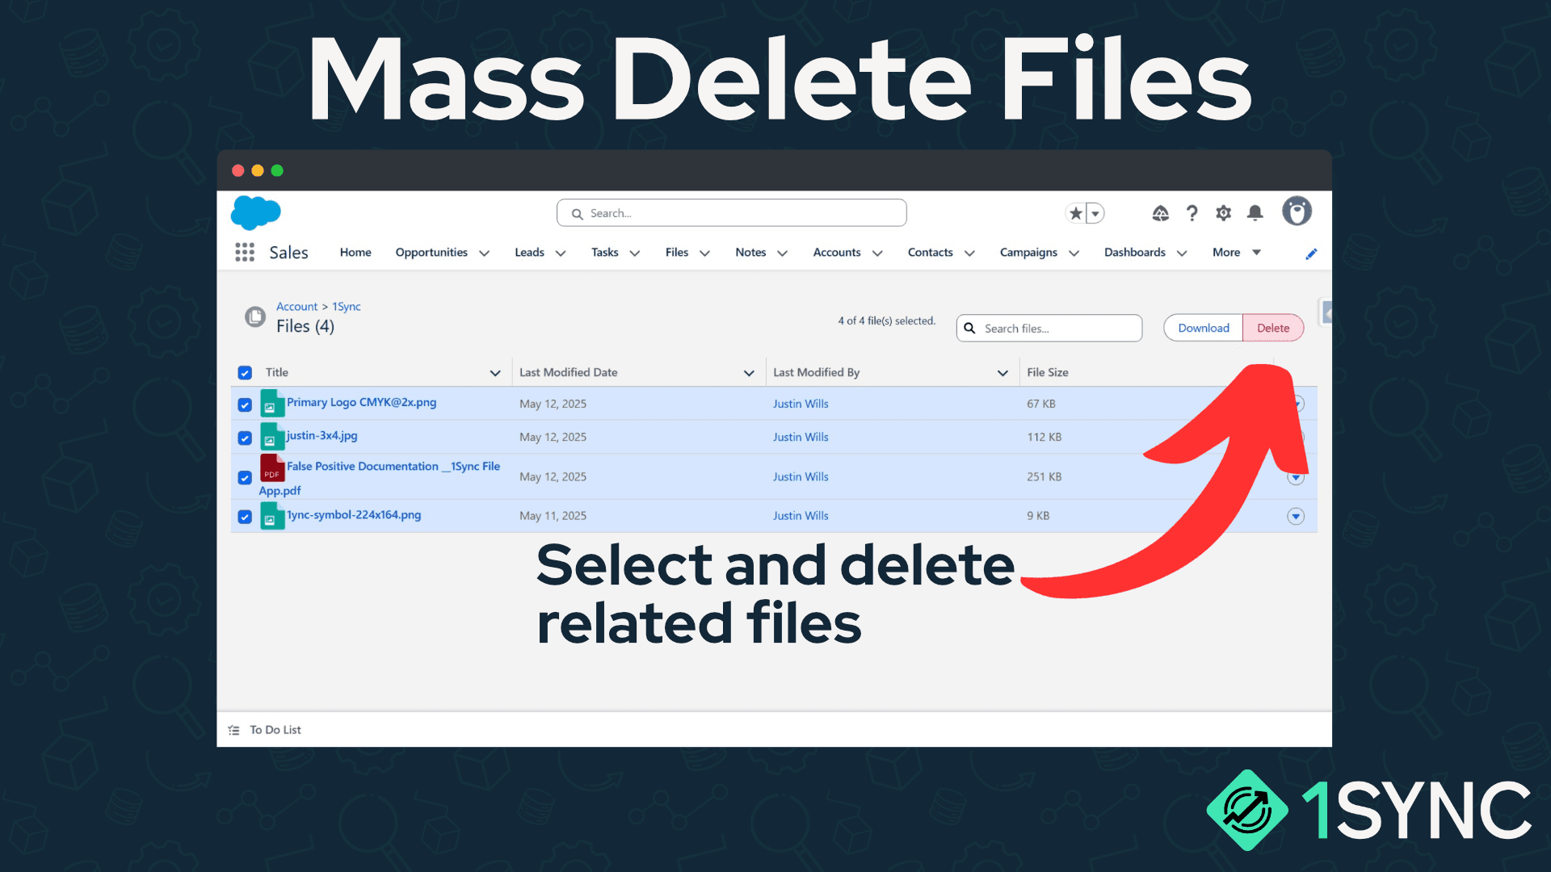Click the Salesforce cloud logo
Screen dimensions: 1551x872
click(x=255, y=213)
